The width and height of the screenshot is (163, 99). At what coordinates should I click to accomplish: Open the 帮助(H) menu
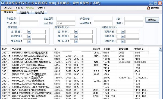click(41, 8)
